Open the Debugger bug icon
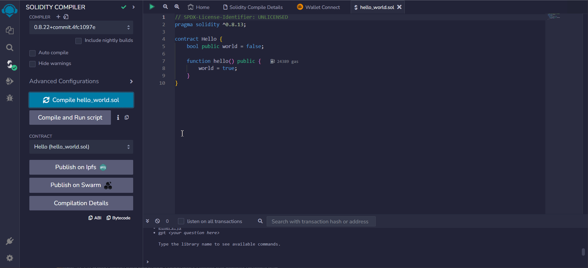This screenshot has height=268, width=588. (x=10, y=98)
